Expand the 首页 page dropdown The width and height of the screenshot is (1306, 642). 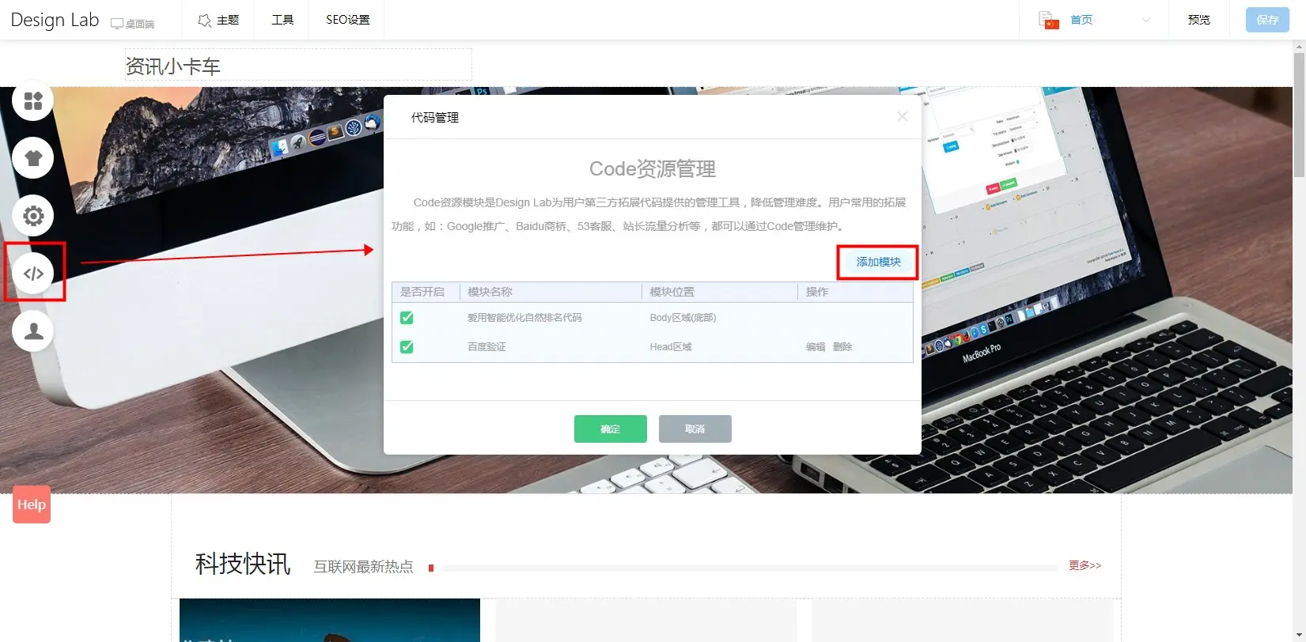click(x=1145, y=20)
